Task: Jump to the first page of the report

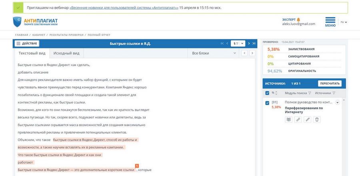Action: point(222,43)
